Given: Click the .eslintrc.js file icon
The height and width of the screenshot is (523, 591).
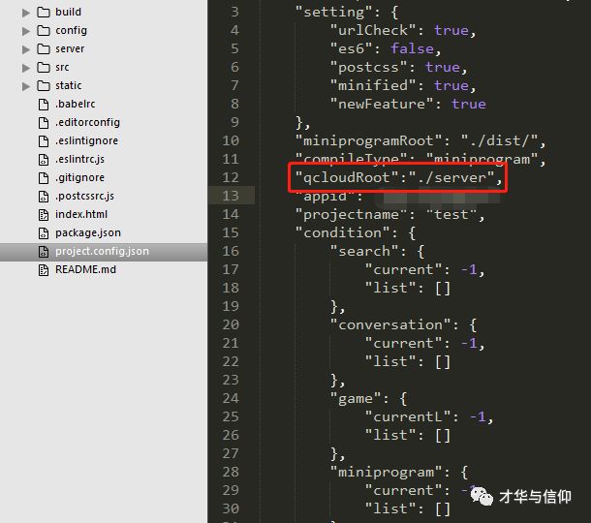Looking at the screenshot, I should pyautogui.click(x=44, y=160).
